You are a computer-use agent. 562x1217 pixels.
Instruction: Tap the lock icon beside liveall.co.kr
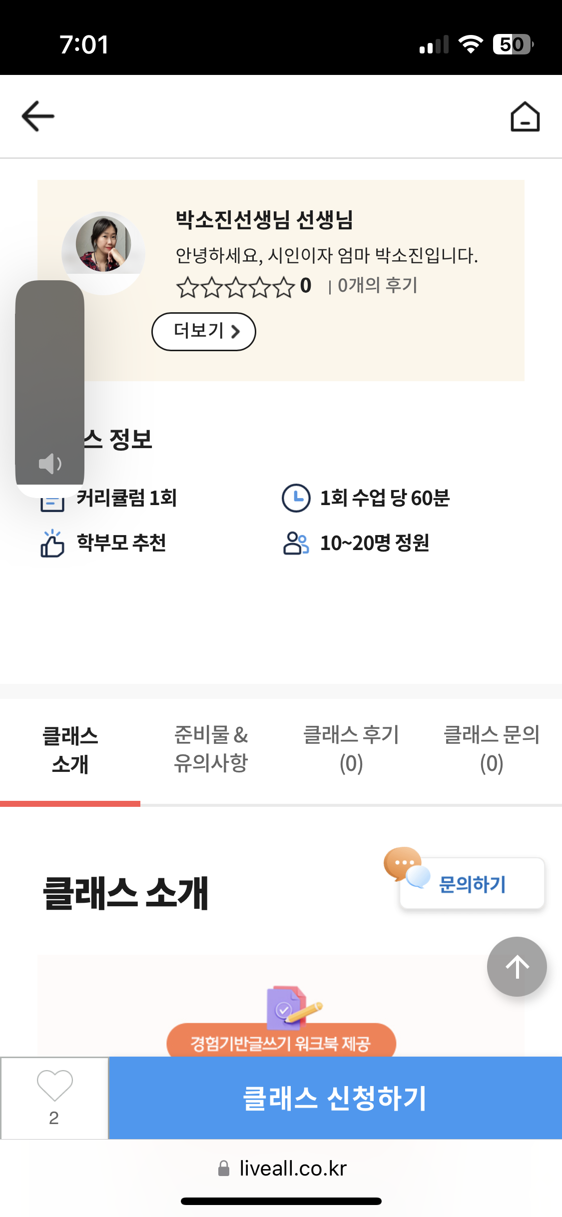pyautogui.click(x=224, y=1169)
